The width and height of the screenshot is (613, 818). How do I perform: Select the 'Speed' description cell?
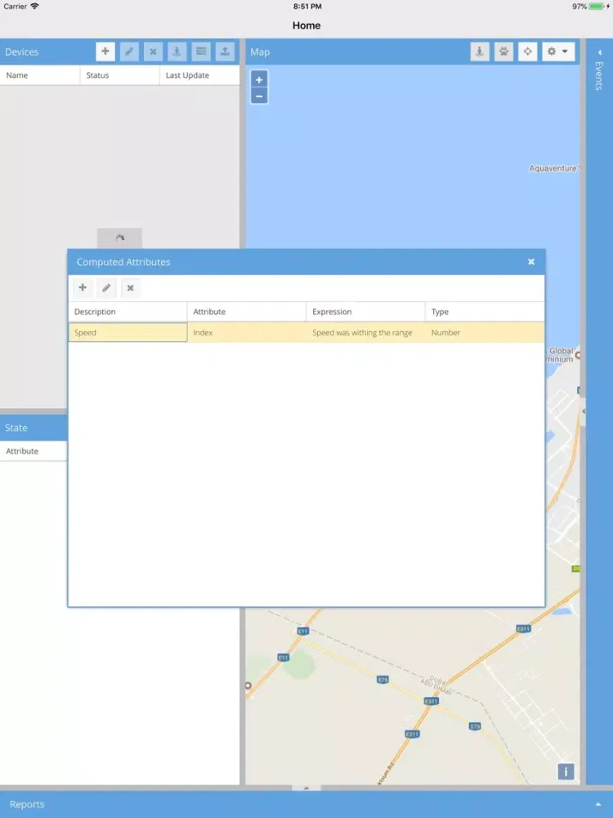(128, 332)
